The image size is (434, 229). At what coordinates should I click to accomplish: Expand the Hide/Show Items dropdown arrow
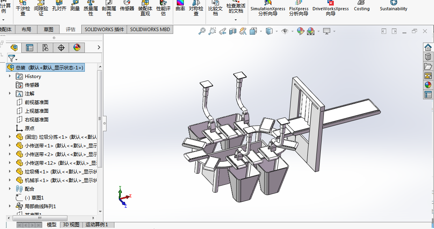[293, 32]
